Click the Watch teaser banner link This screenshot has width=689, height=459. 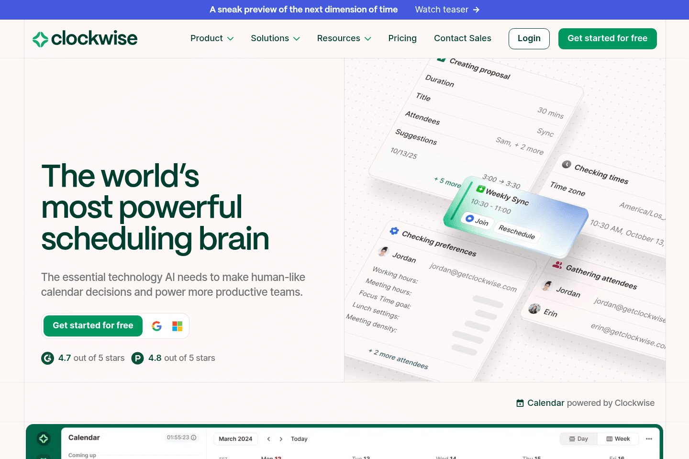point(447,10)
